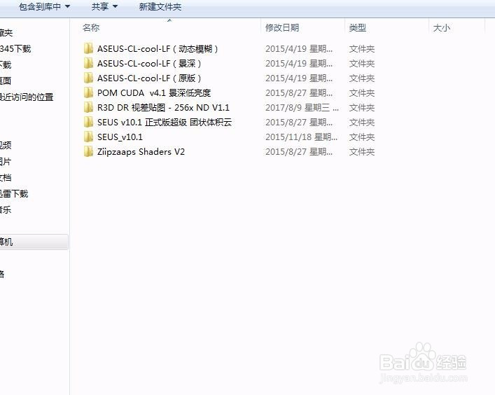
Task: Sort by the 修改日期 column header
Action: click(282, 28)
